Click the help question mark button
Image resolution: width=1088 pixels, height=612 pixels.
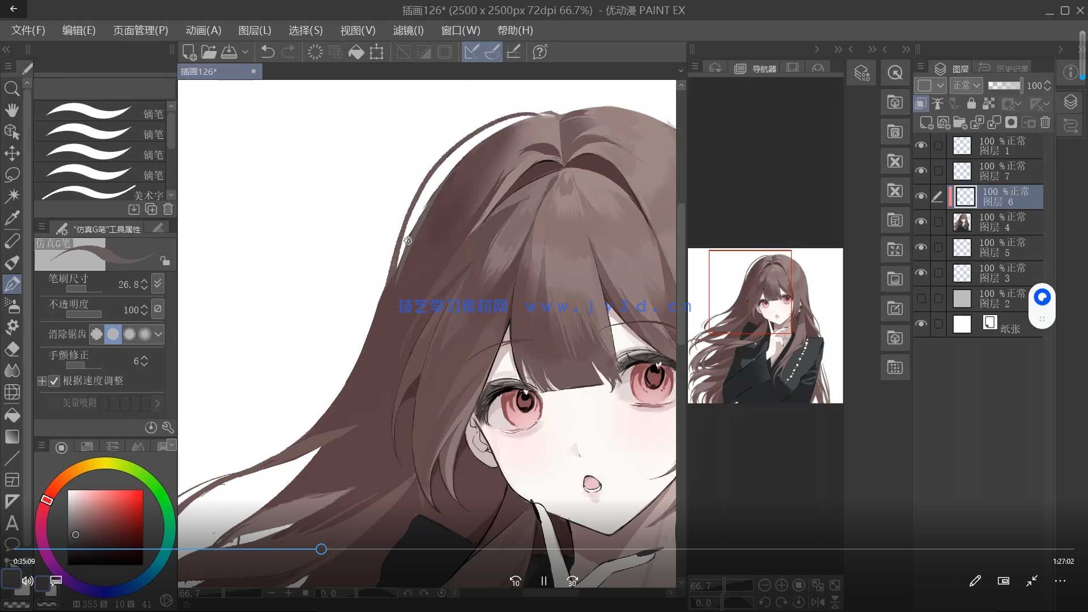point(540,52)
